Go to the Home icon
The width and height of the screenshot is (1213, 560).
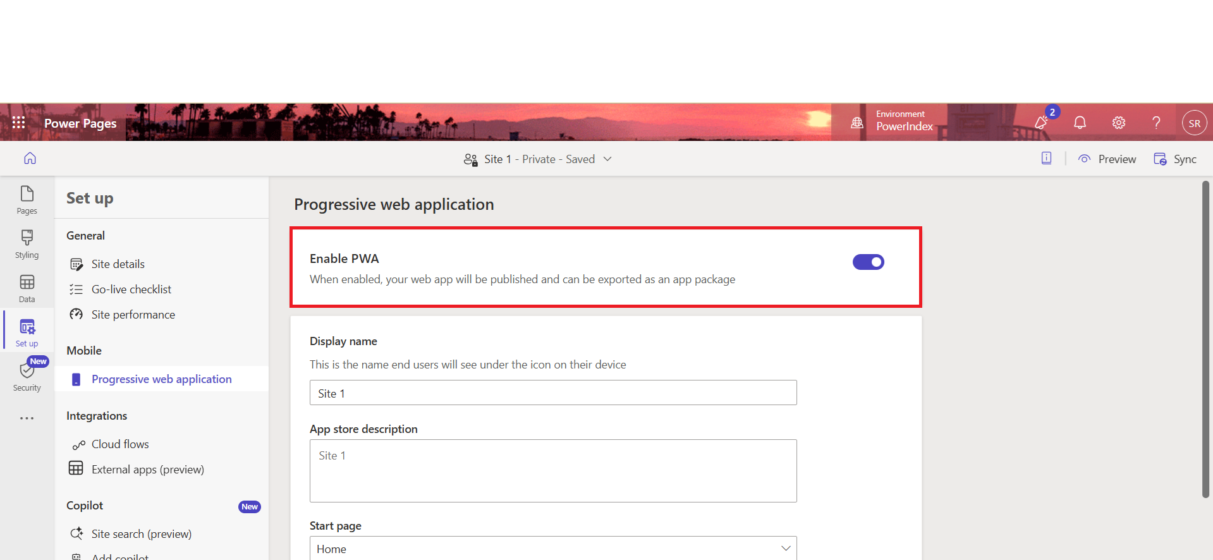click(x=30, y=159)
